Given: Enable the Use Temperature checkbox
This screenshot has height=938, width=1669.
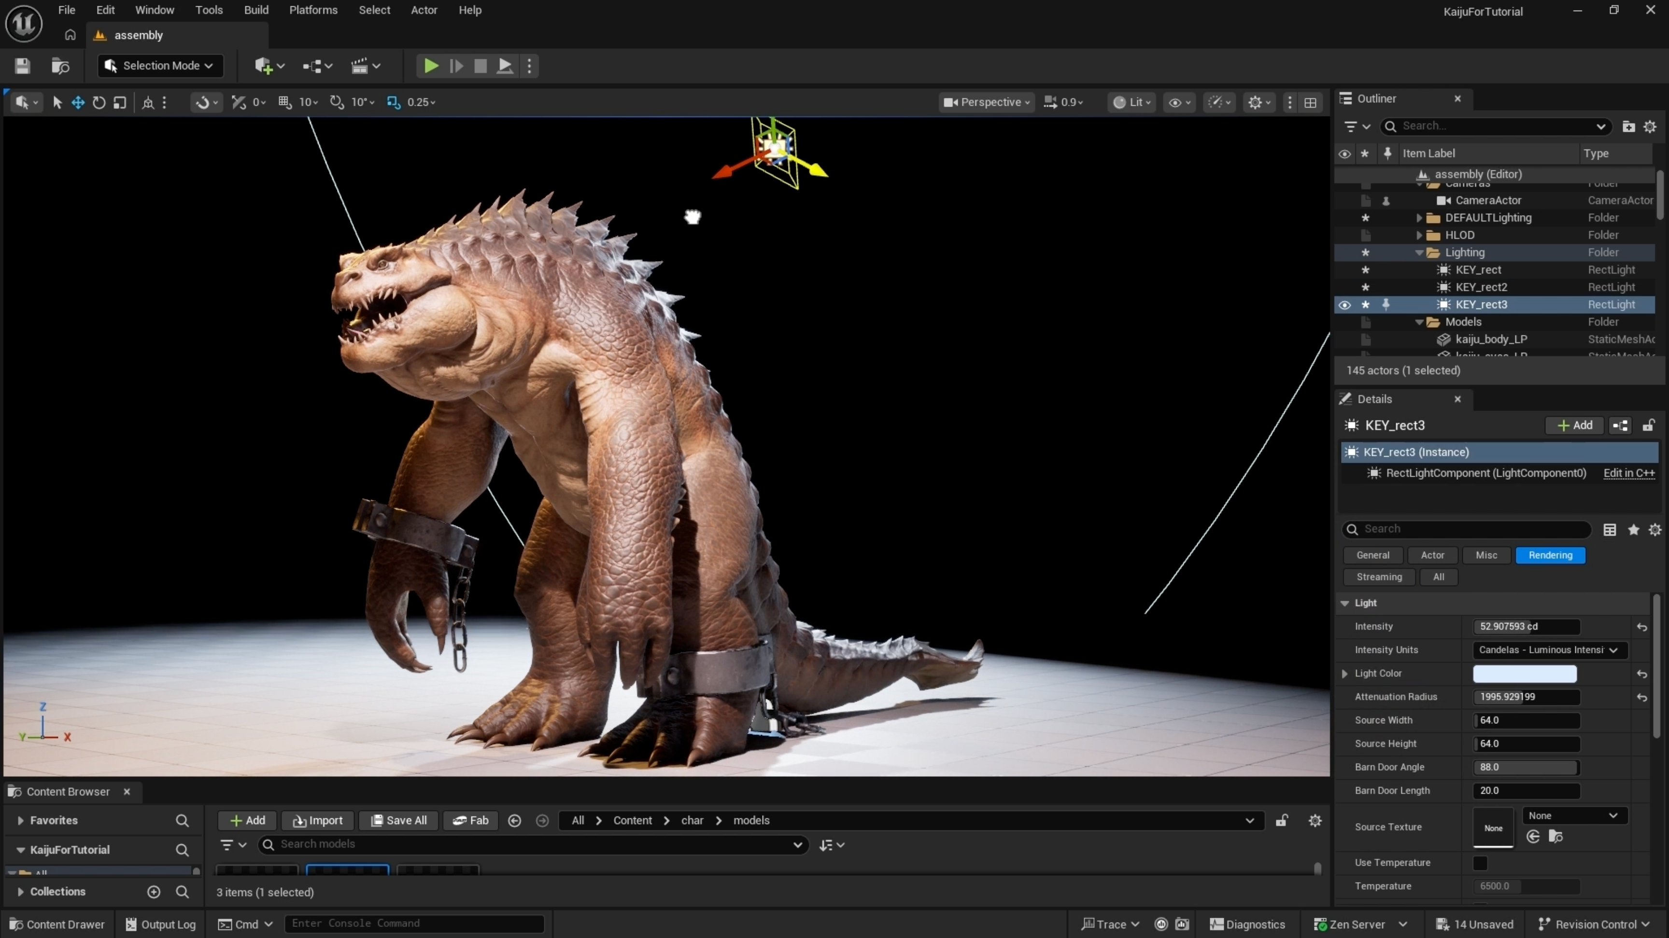Looking at the screenshot, I should (x=1481, y=863).
